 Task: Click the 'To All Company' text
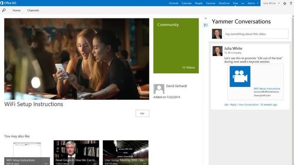pos(233,53)
